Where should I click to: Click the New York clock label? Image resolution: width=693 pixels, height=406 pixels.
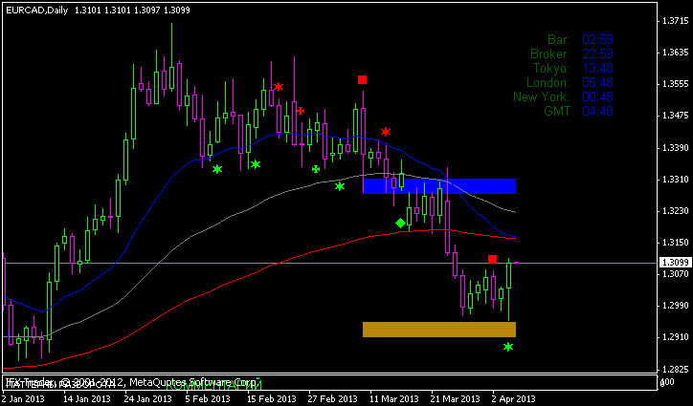tap(541, 96)
